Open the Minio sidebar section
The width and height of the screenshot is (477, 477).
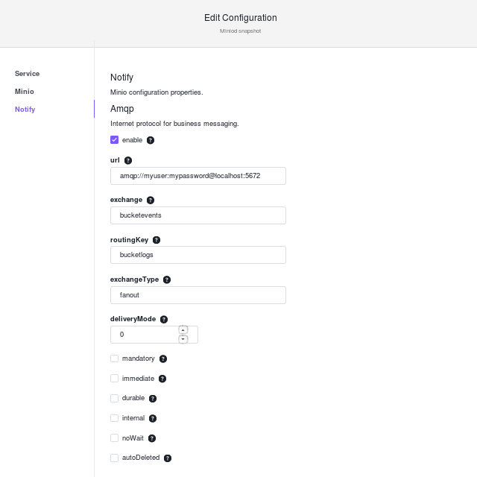25,92
